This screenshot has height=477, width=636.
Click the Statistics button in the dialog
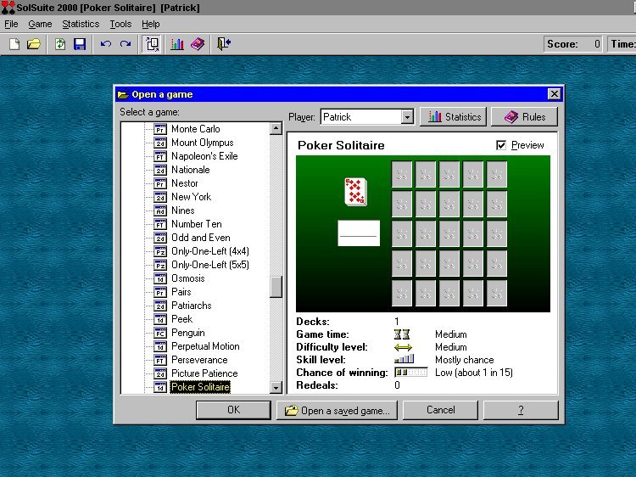click(454, 117)
